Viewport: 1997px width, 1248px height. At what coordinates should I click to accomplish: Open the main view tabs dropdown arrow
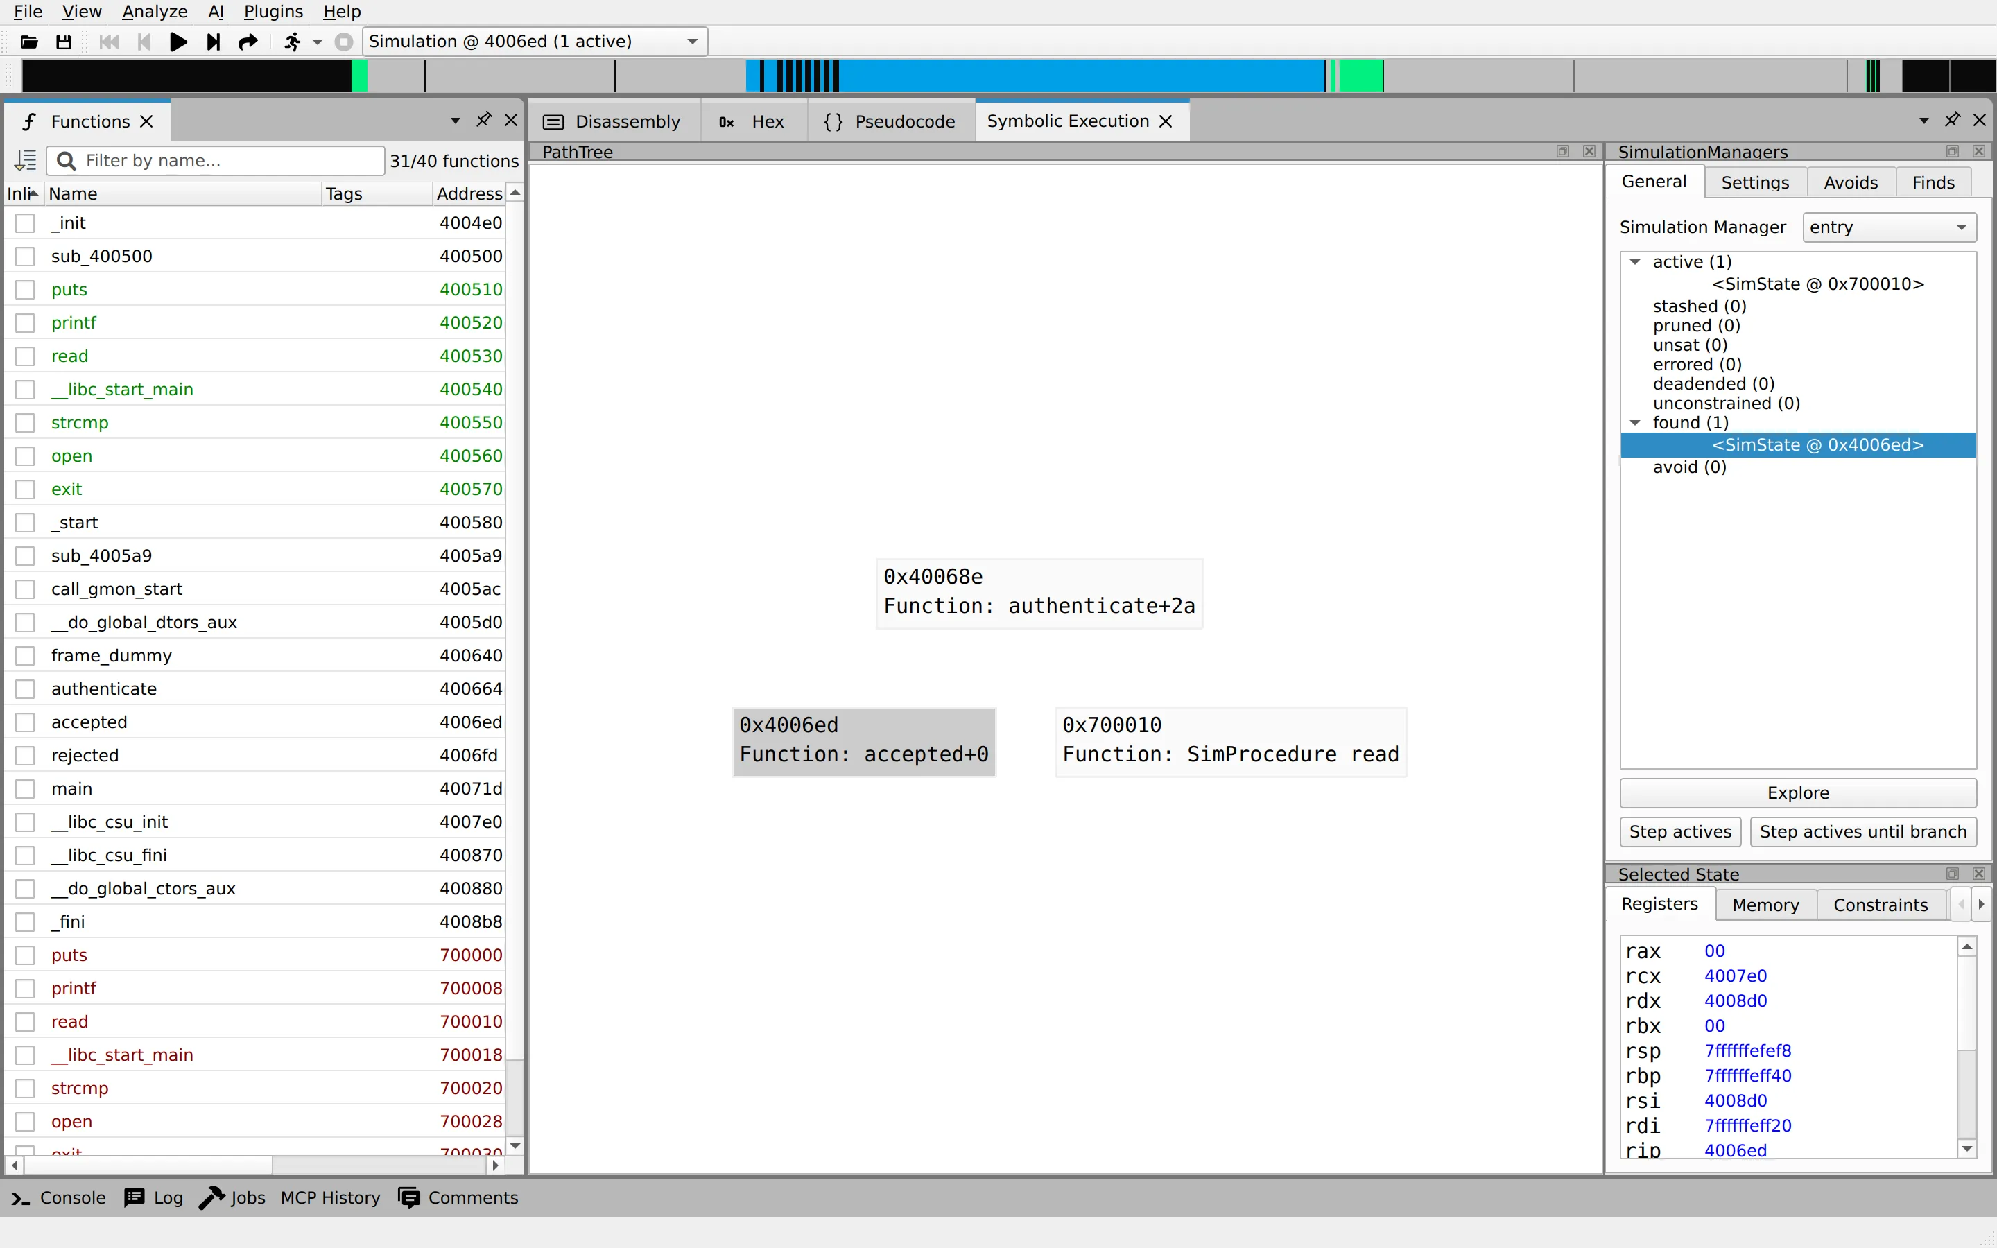[x=1924, y=121]
